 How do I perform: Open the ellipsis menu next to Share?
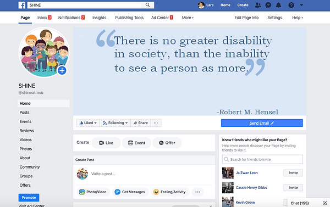click(x=156, y=123)
